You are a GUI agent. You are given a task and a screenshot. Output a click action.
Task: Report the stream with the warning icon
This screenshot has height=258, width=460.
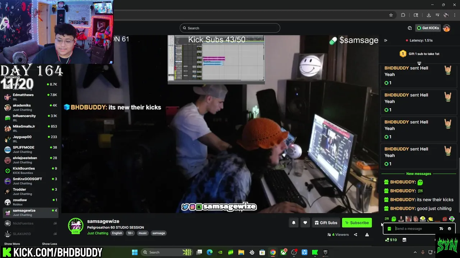pyautogui.click(x=367, y=235)
